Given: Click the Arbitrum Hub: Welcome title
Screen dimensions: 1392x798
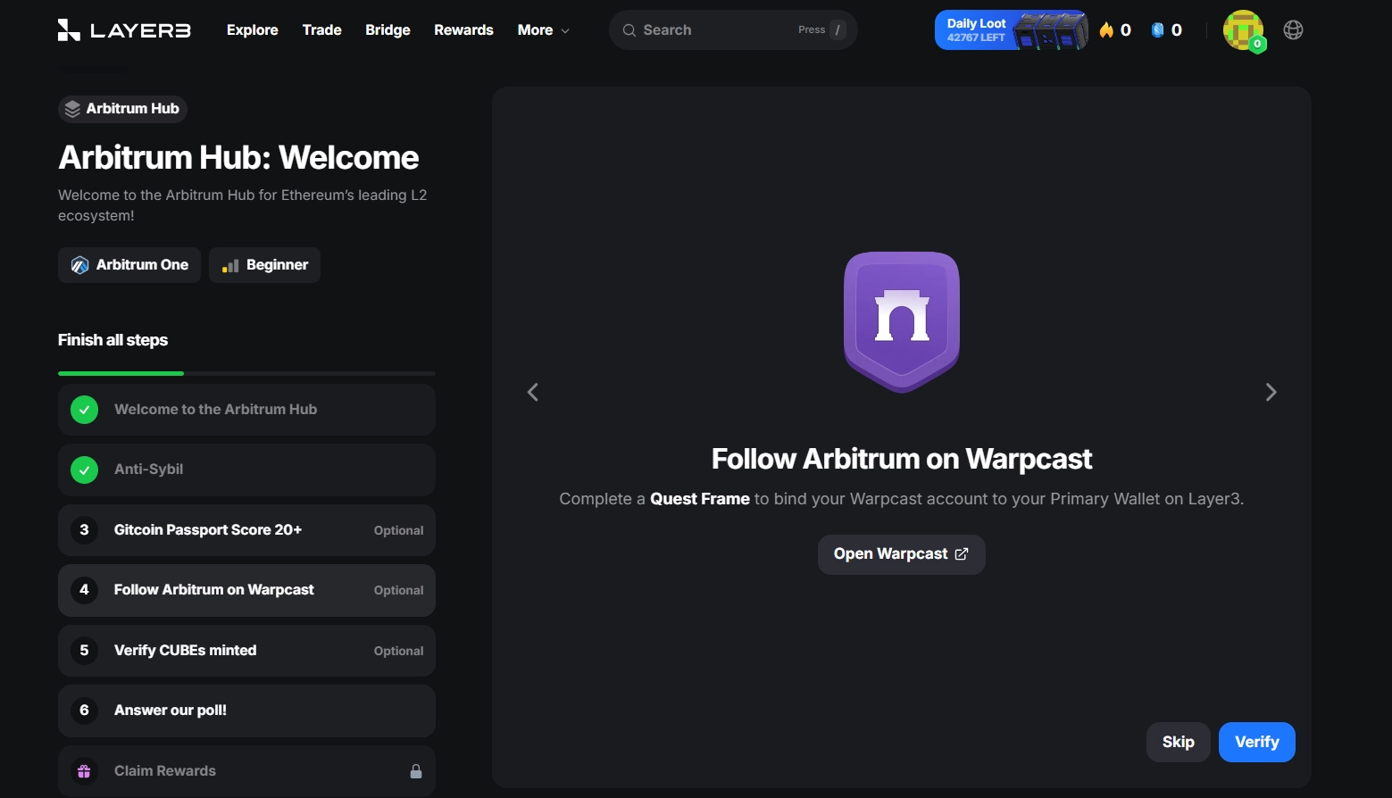Looking at the screenshot, I should coord(238,158).
